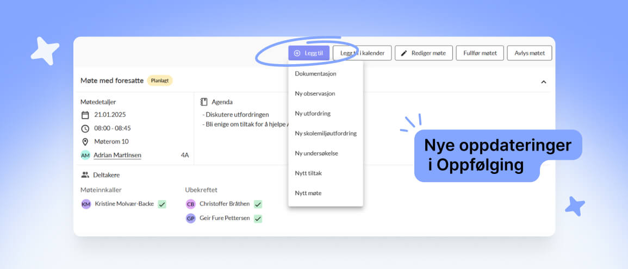628x269 pixels.
Task: Click the calendar icon beside 21.01.2025
Action: point(85,115)
